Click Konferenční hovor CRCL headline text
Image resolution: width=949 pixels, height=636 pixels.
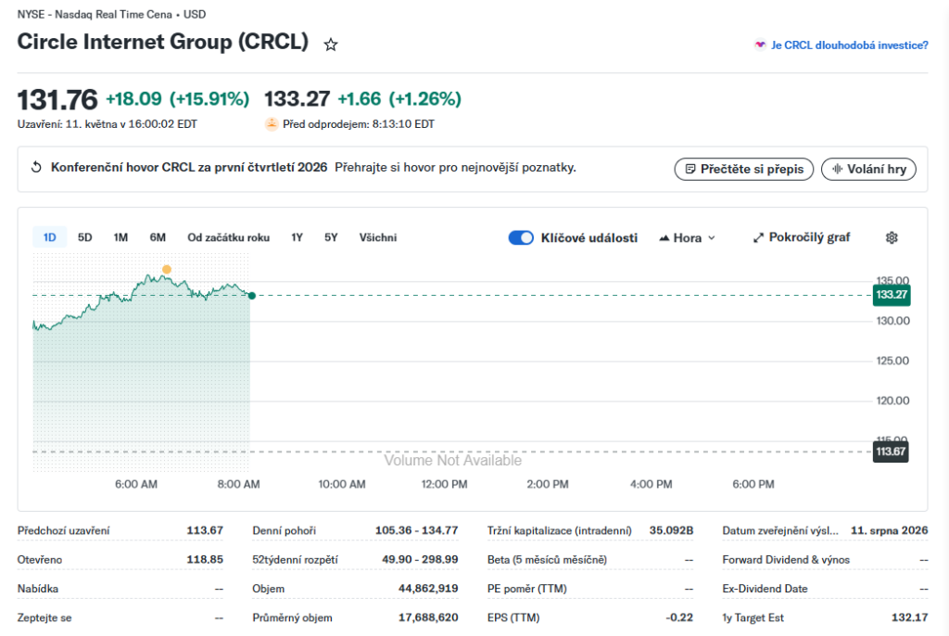pyautogui.click(x=189, y=167)
